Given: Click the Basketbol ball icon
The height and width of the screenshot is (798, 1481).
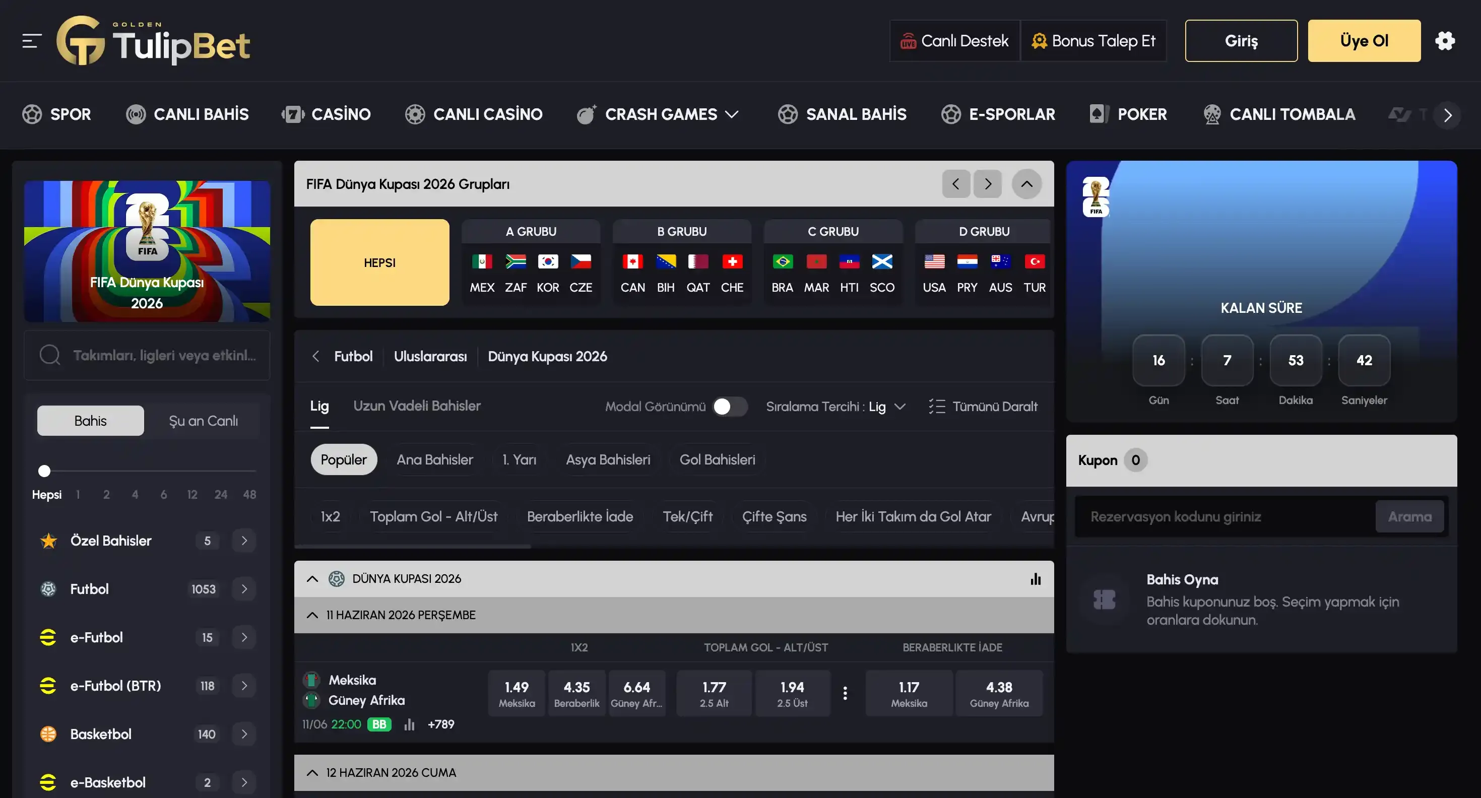Looking at the screenshot, I should coord(48,734).
